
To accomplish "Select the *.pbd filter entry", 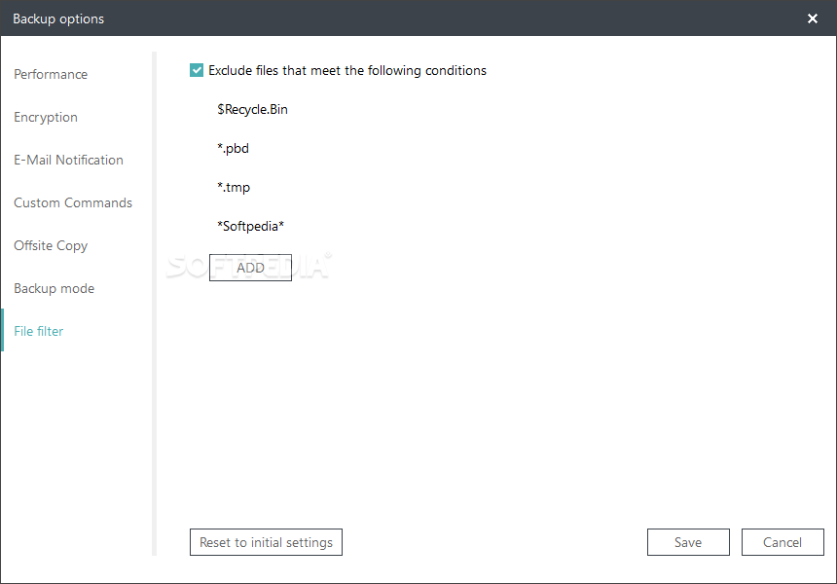I will [x=233, y=148].
